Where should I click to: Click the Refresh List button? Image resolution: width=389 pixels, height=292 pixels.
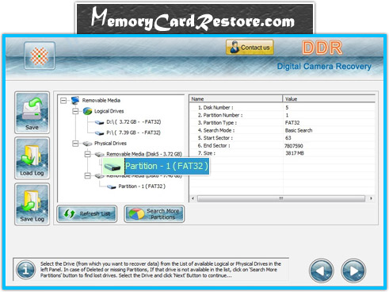(x=87, y=213)
